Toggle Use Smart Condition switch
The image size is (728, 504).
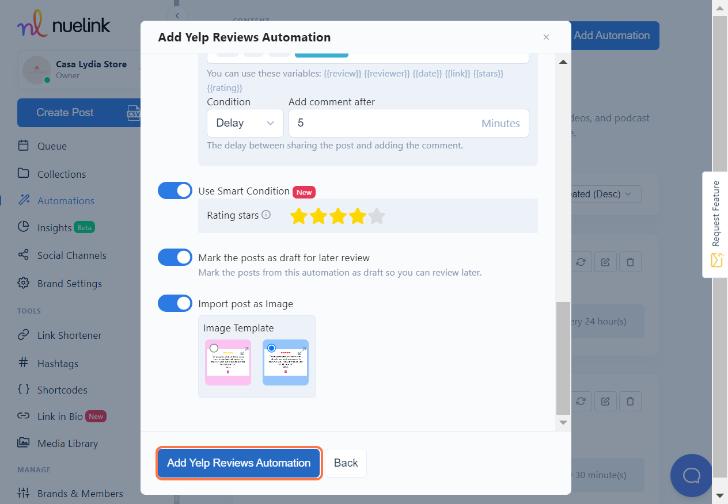175,191
